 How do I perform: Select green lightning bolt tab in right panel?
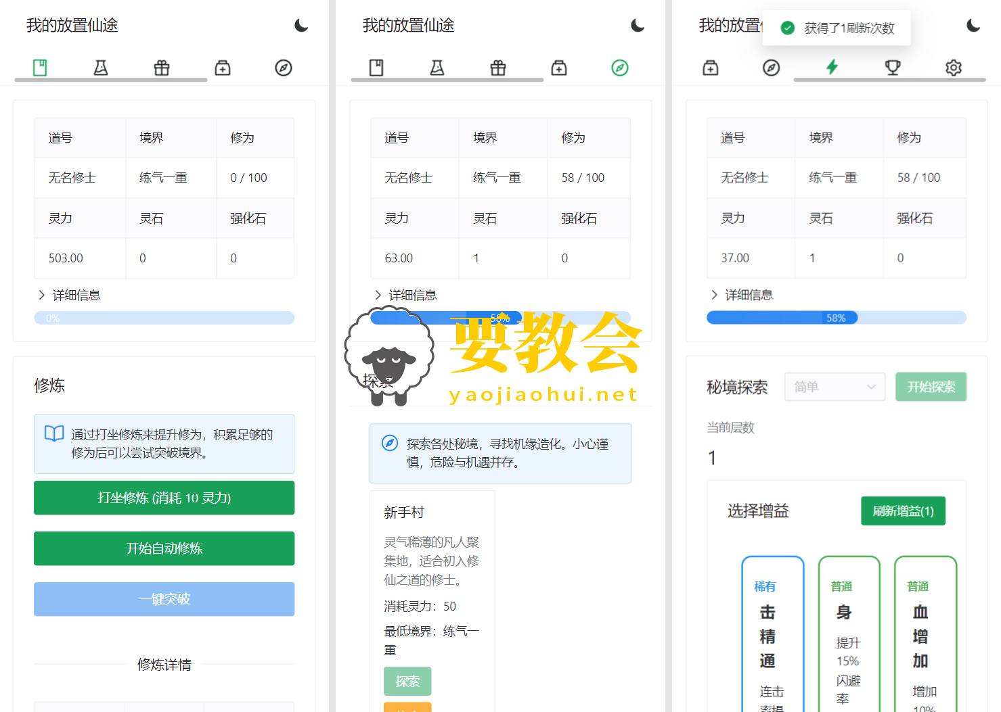(x=832, y=67)
